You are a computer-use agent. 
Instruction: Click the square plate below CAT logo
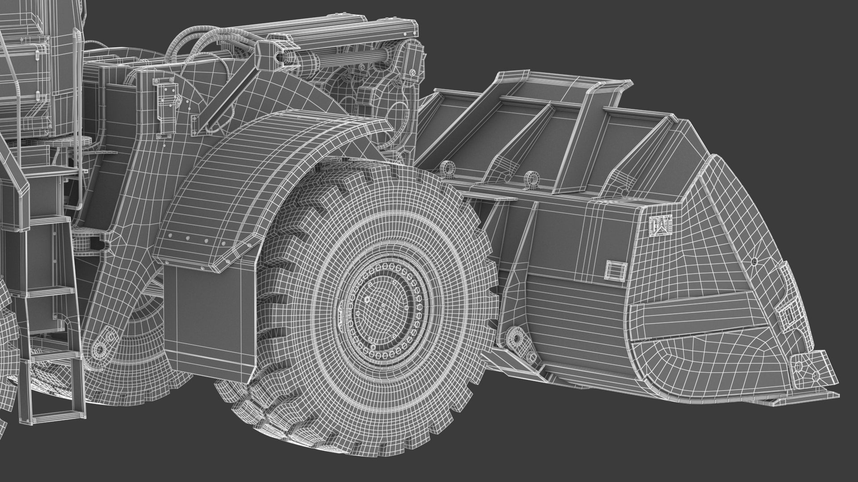615,270
